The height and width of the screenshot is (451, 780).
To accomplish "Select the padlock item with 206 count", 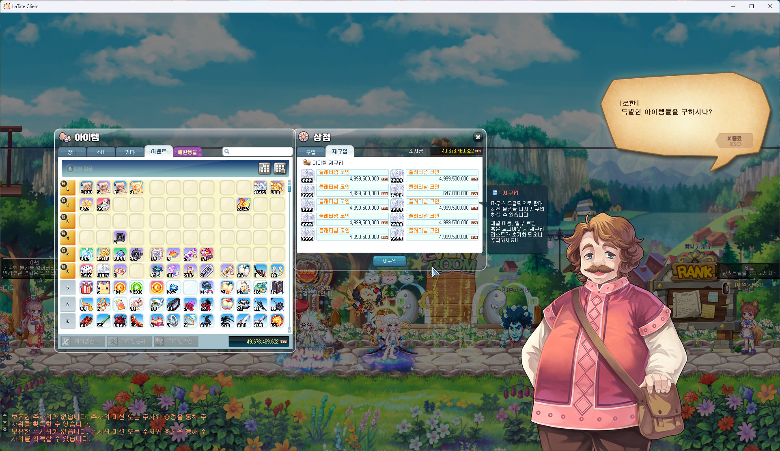I will (x=190, y=271).
